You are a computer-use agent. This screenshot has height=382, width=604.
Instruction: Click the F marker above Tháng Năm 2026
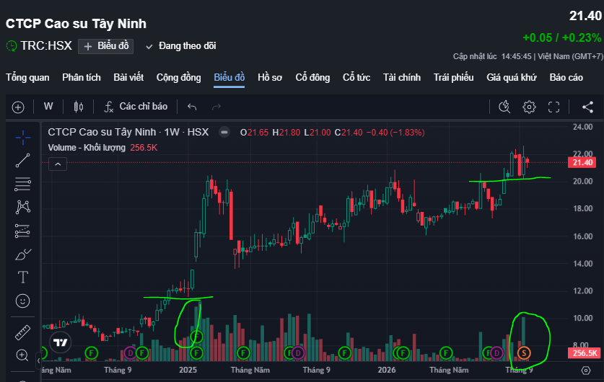click(x=446, y=352)
